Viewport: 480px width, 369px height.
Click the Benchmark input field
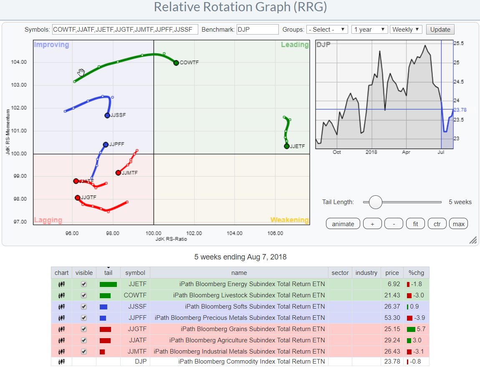[258, 30]
